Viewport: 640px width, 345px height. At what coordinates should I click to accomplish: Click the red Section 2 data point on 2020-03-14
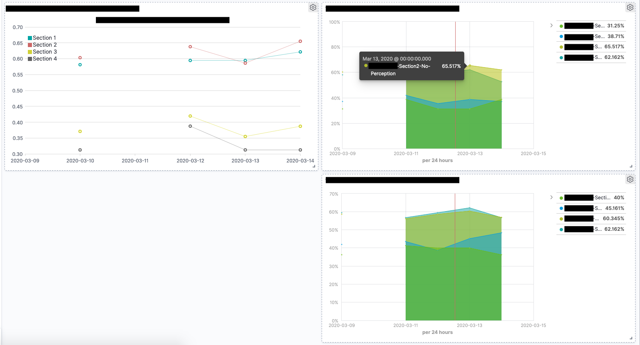coord(300,41)
